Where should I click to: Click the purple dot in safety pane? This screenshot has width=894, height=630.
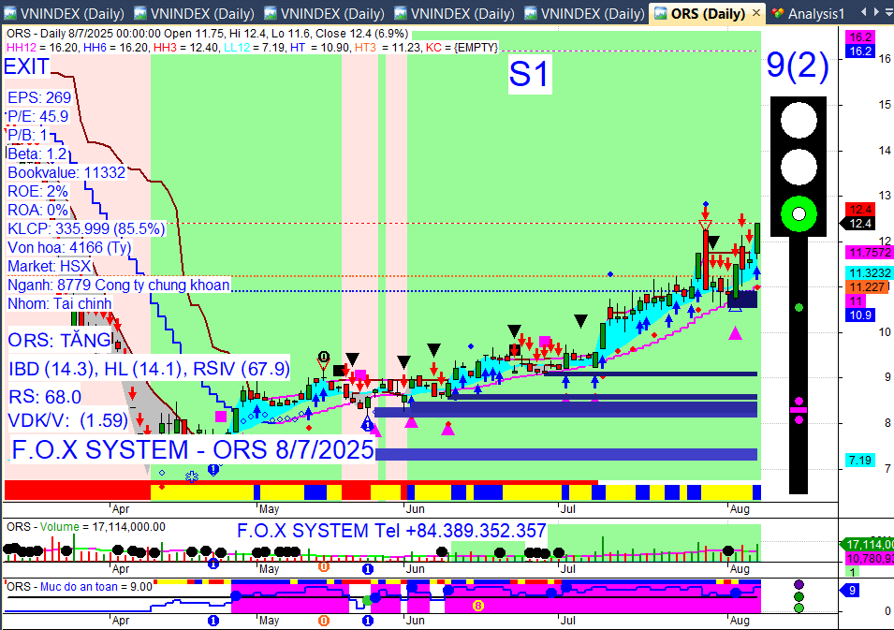coord(799,585)
